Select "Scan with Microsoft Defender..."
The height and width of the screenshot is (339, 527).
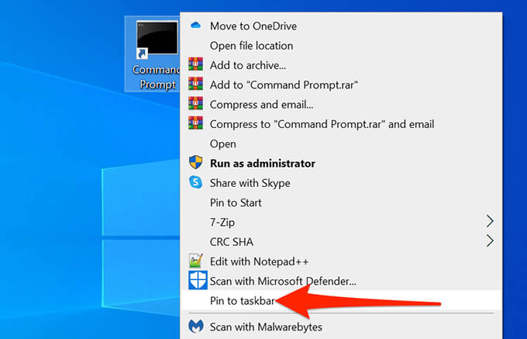pos(341,281)
